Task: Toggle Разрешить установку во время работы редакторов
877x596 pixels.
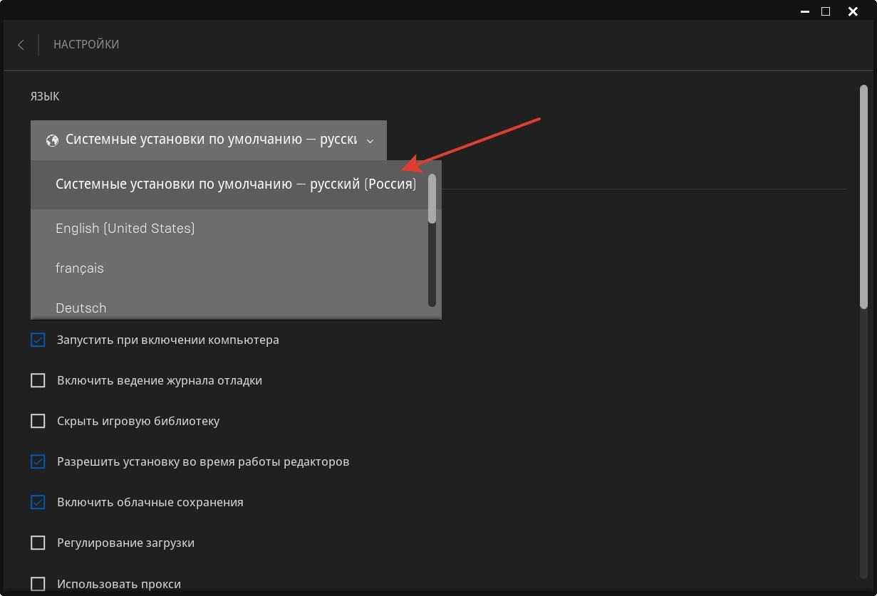Action: click(38, 462)
